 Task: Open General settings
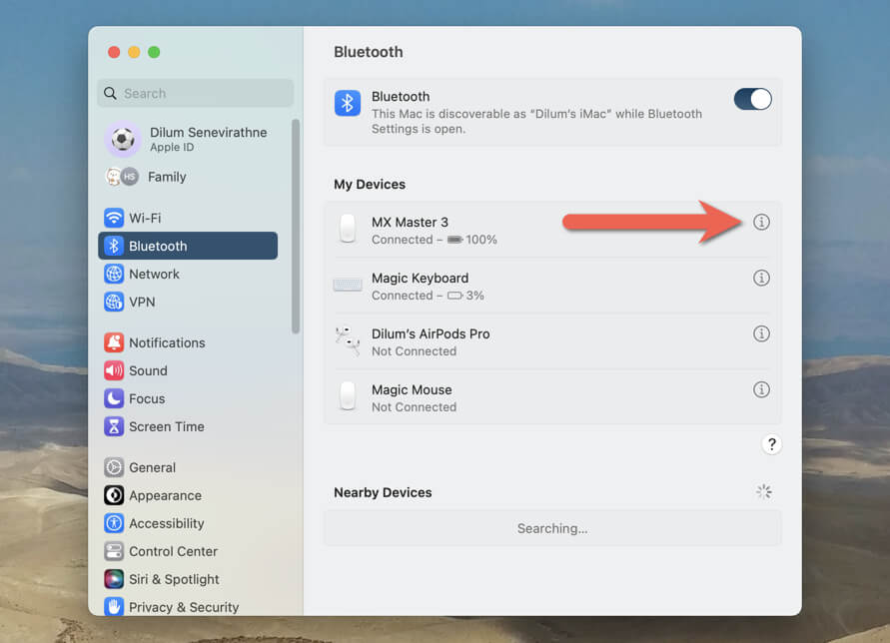point(188,467)
